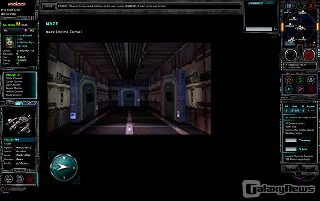Click the yellow clan badge beside Sgt. Electra
Screen dimensions: 320x201
pyautogui.click(x=18, y=24)
